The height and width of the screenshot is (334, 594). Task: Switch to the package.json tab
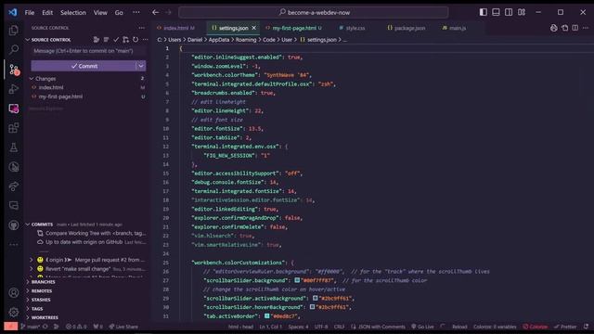407,28
